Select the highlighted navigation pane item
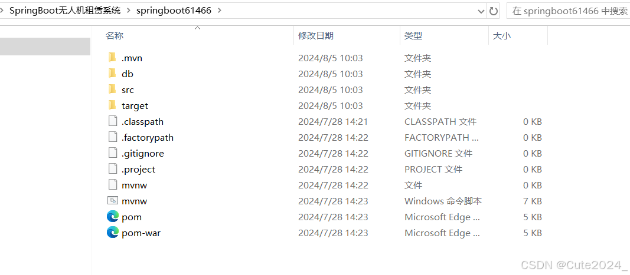The width and height of the screenshot is (630, 275). click(45, 47)
